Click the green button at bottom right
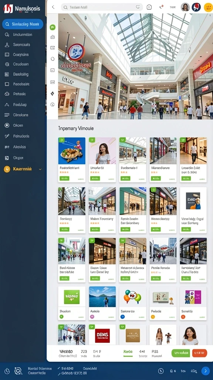The width and height of the screenshot is (213, 380). pos(180,353)
